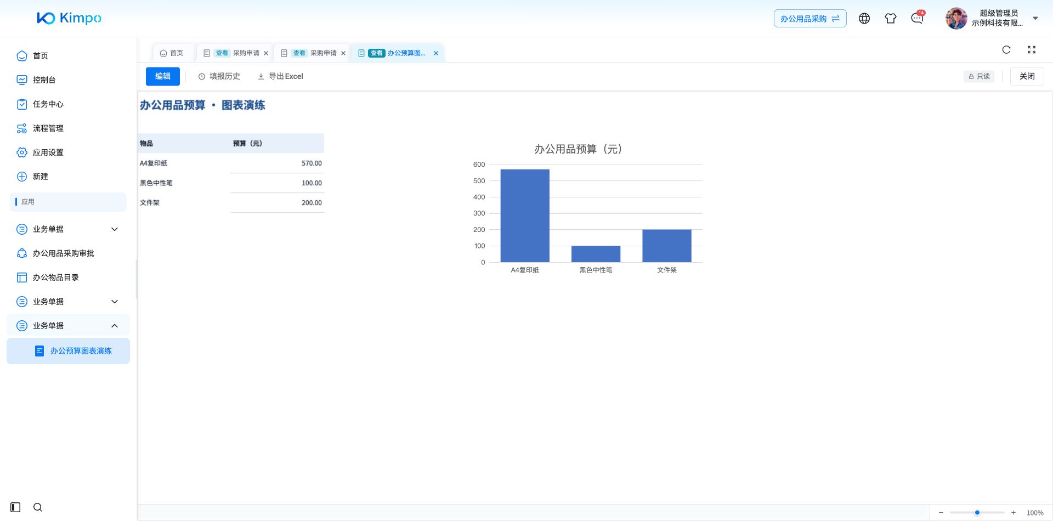Open 流程管理 in the sidebar
Image resolution: width=1053 pixels, height=521 pixels.
click(48, 128)
